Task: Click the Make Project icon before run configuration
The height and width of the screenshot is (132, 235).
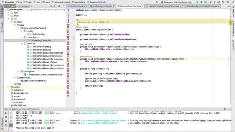Action: click(157, 2)
